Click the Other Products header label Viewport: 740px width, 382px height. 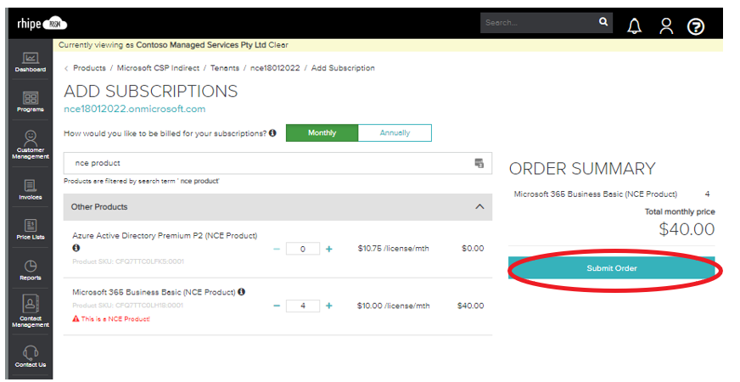click(99, 207)
